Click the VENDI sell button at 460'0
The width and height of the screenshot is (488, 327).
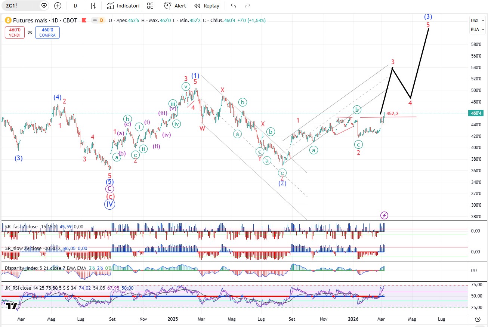(15, 33)
